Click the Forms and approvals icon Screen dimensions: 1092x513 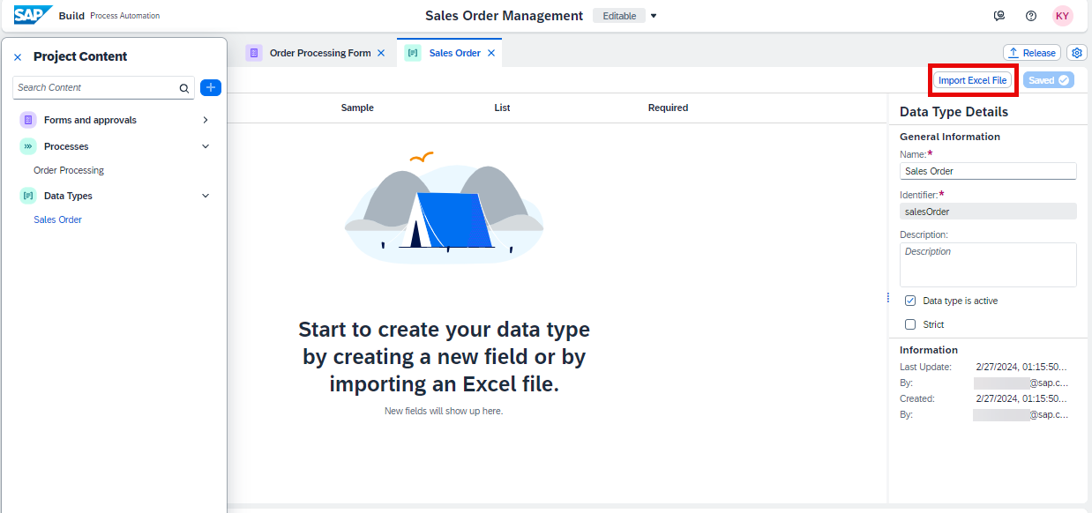[x=28, y=120]
